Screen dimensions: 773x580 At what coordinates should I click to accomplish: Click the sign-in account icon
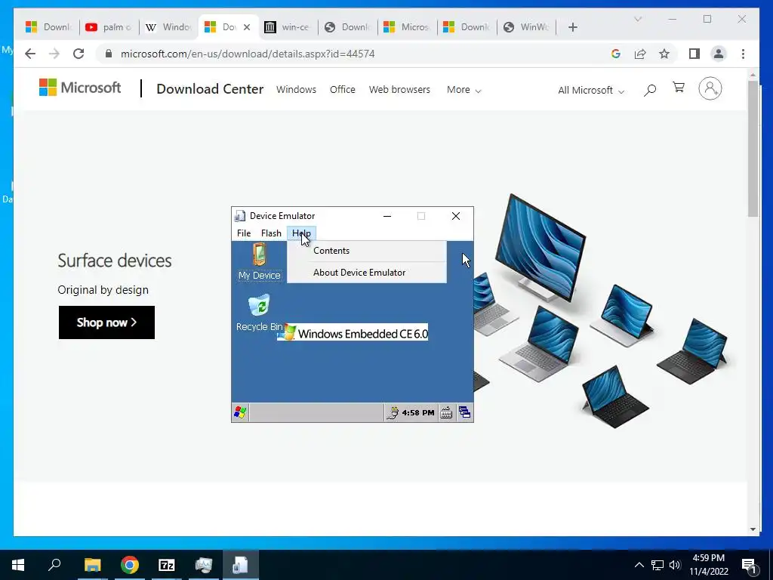(x=710, y=89)
